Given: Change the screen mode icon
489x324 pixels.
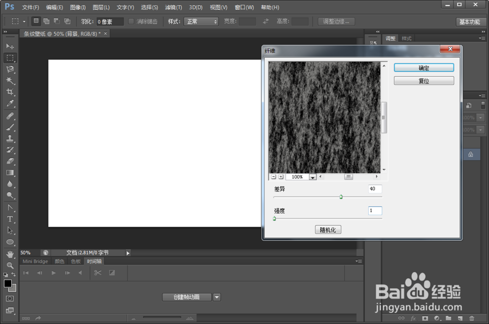Looking at the screenshot, I should click(x=10, y=310).
